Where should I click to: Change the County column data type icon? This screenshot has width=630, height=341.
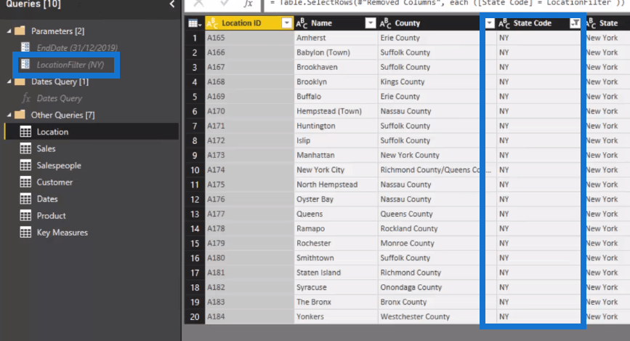click(386, 23)
